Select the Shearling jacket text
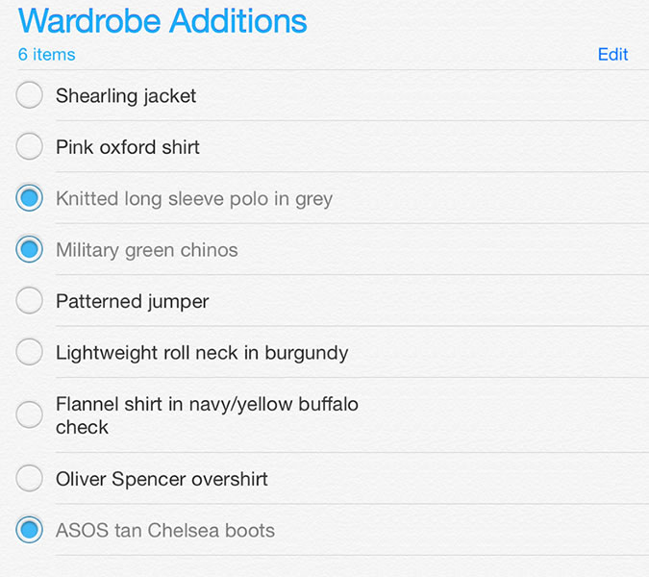Viewport: 649px width, 577px height. point(126,96)
